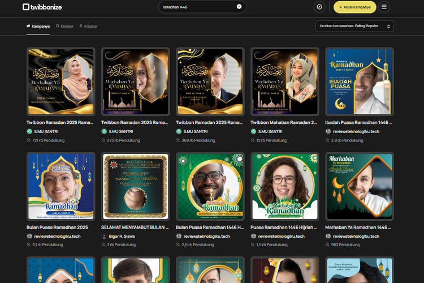Open the Marhaban Ya Ramadhan 1446 title
This screenshot has width=424, height=283.
[x=358, y=227]
